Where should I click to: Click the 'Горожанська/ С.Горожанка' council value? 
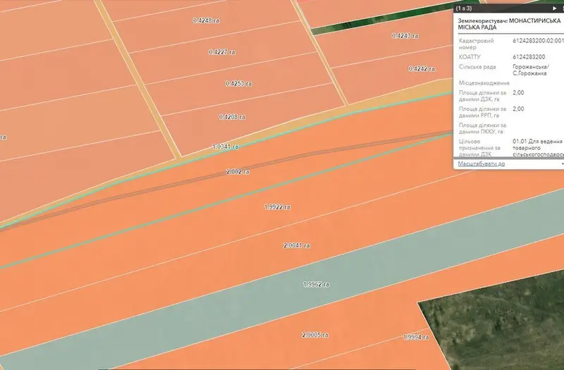pos(531,70)
